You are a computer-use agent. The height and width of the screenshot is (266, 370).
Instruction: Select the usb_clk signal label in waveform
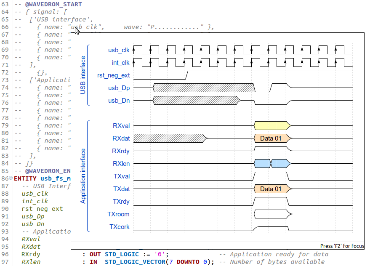pyautogui.click(x=119, y=50)
